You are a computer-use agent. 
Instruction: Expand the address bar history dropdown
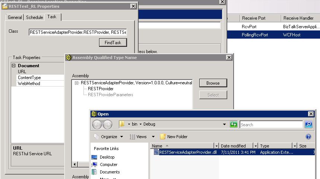(x=225, y=124)
